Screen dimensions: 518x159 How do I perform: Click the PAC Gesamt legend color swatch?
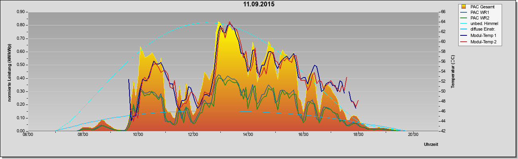tap(464, 7)
